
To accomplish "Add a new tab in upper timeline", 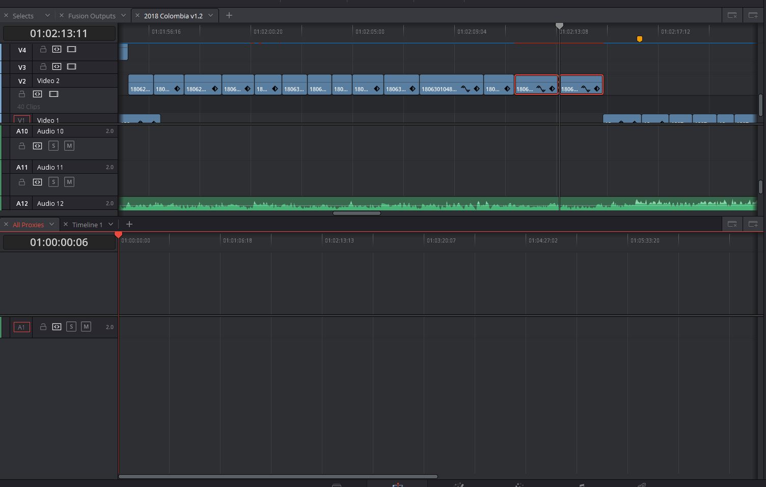I will 229,15.
